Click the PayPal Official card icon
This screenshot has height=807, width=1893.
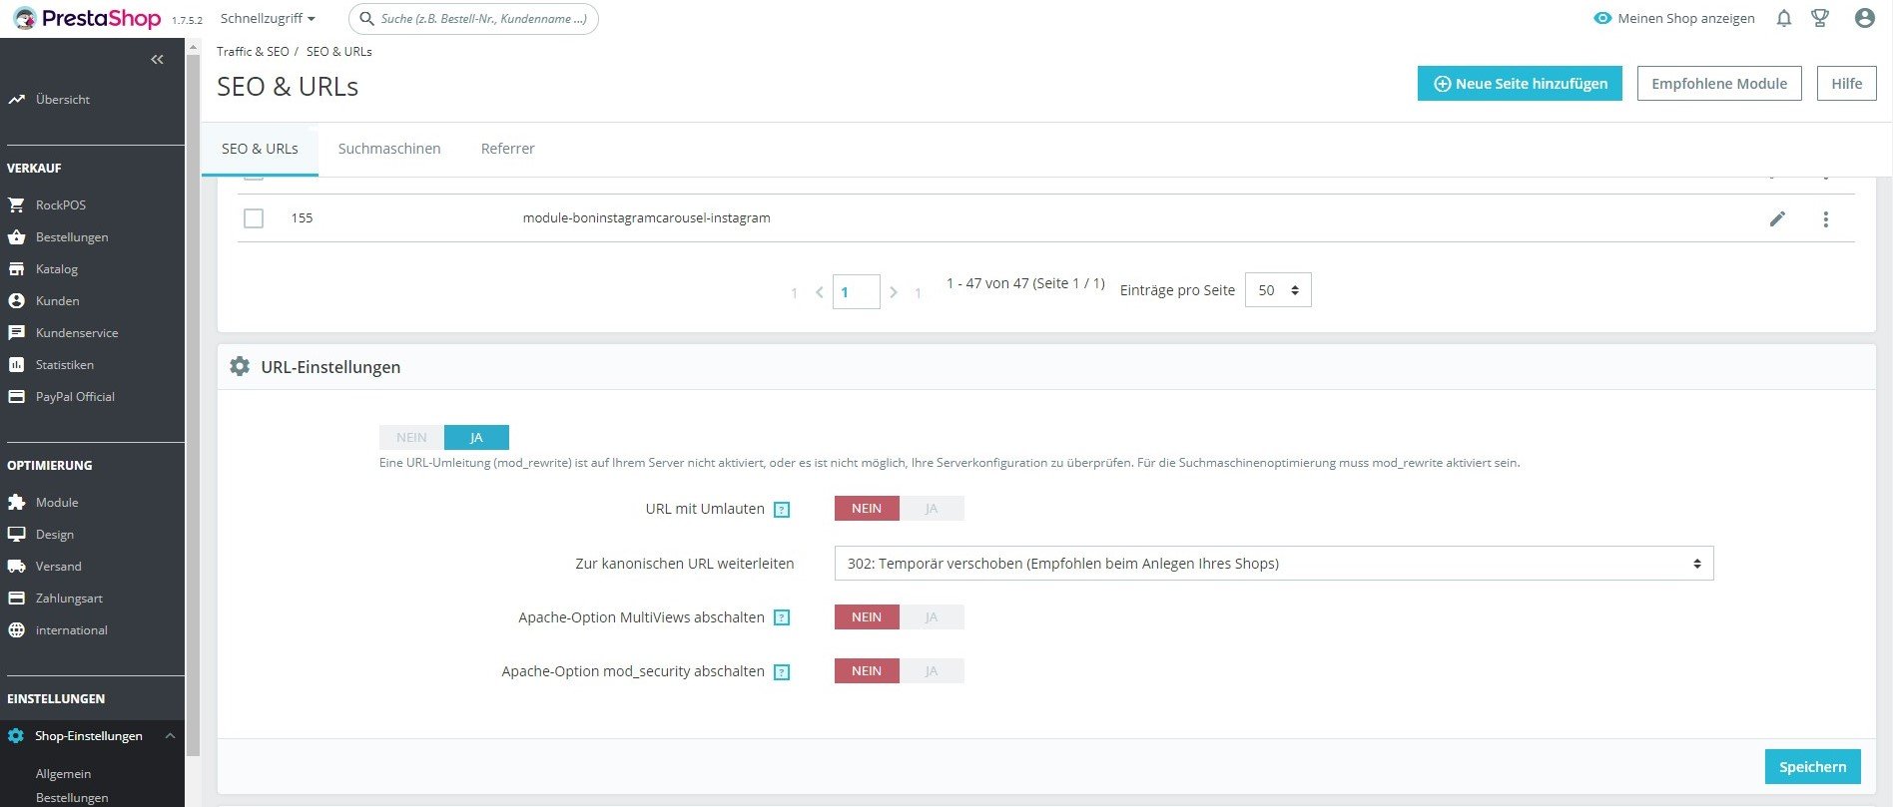[x=16, y=397]
